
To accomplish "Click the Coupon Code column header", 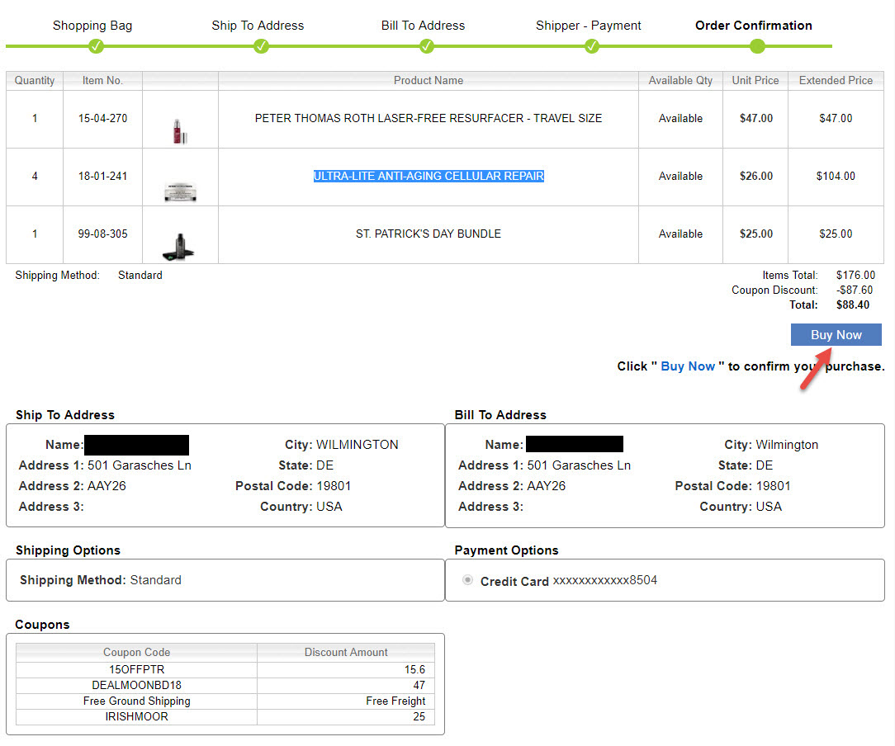I will tap(137, 652).
